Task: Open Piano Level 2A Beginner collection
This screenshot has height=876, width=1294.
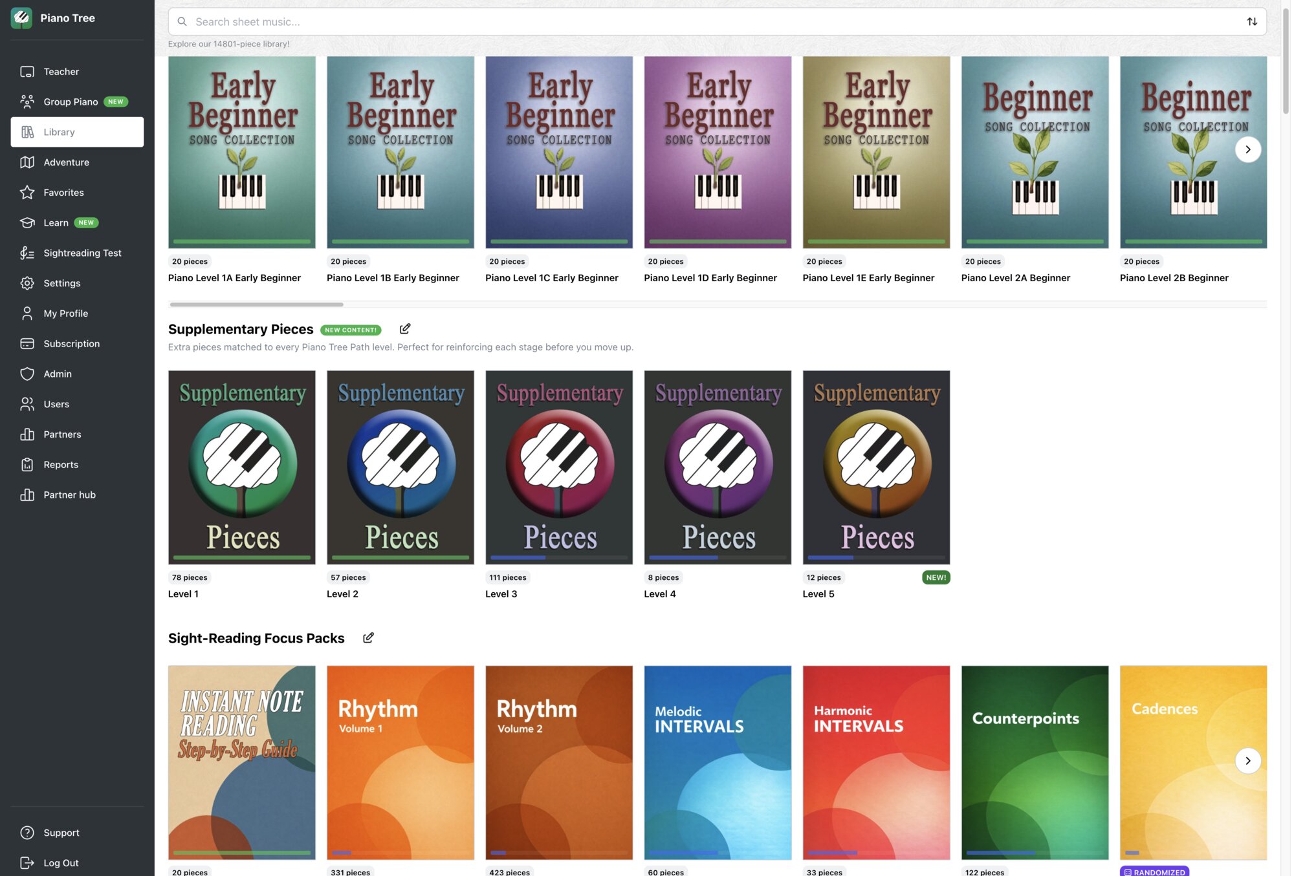Action: 1035,152
